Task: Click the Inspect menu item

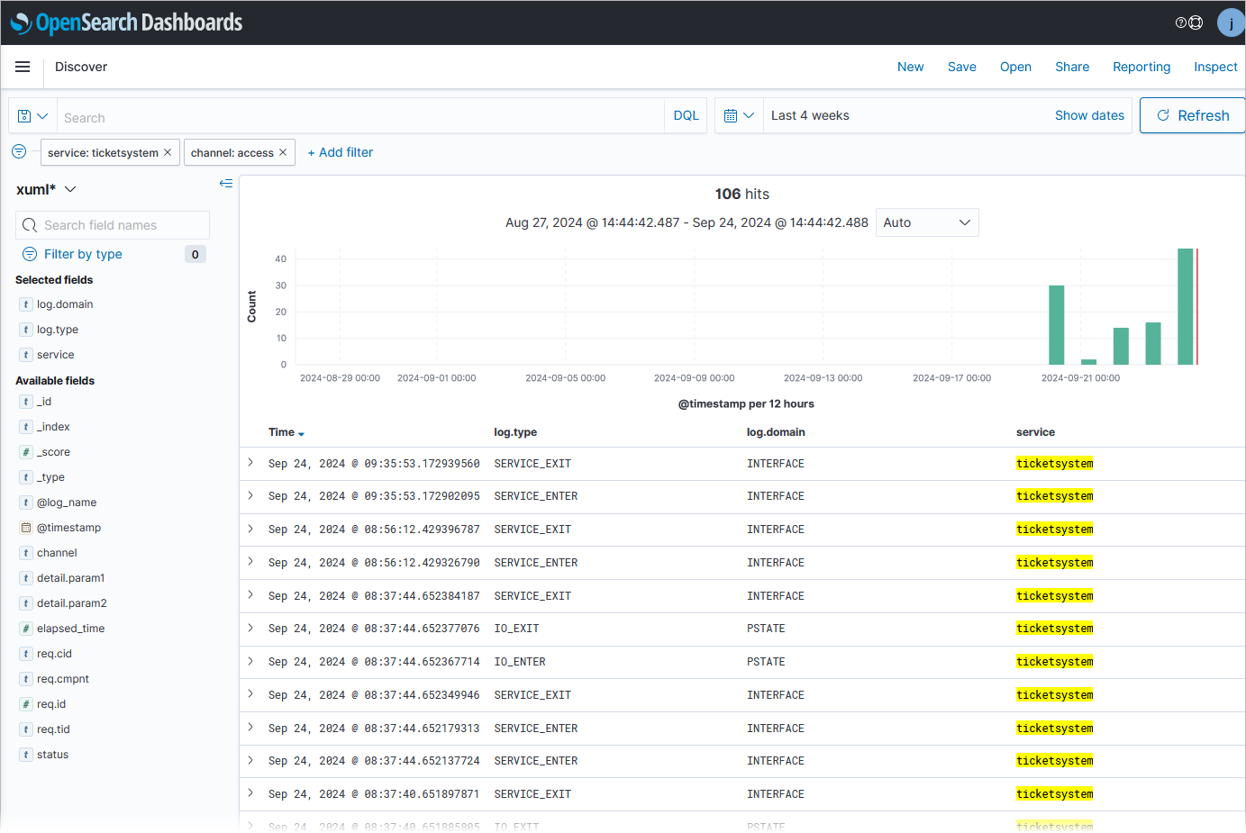Action: [1214, 67]
